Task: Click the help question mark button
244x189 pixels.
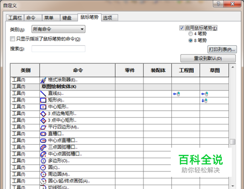Action: pos(218,3)
